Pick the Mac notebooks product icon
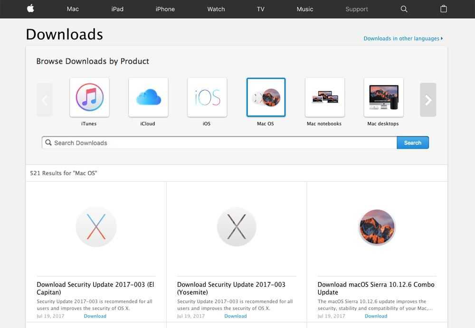Screen dimensions: 475x328 [325, 97]
